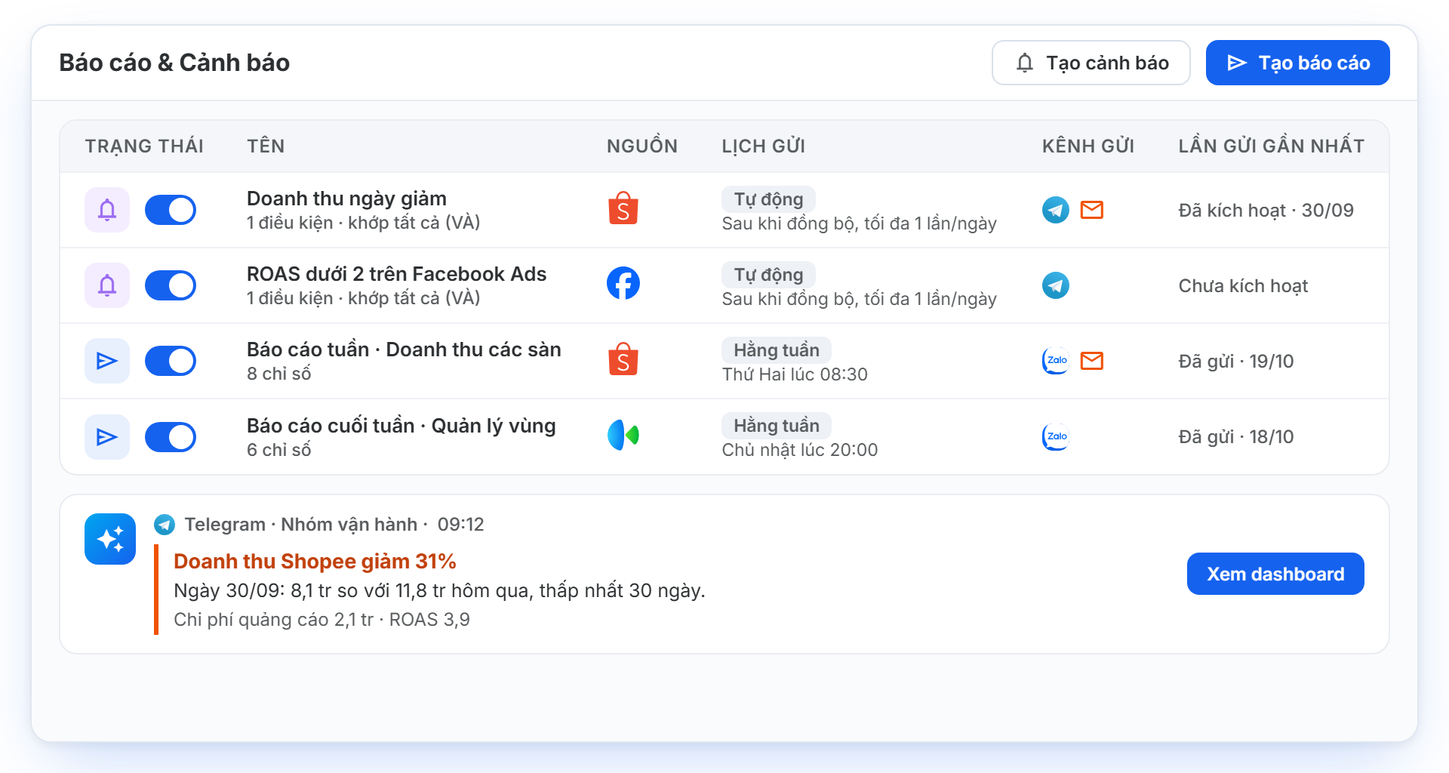Click the Tạo báo cáo button
This screenshot has height=773, width=1449.
1298,63
